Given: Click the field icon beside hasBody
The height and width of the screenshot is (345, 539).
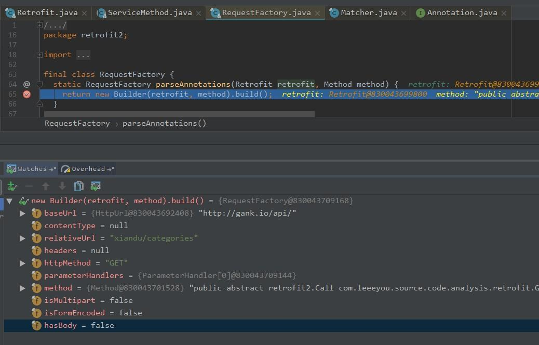Looking at the screenshot, I should 36,325.
